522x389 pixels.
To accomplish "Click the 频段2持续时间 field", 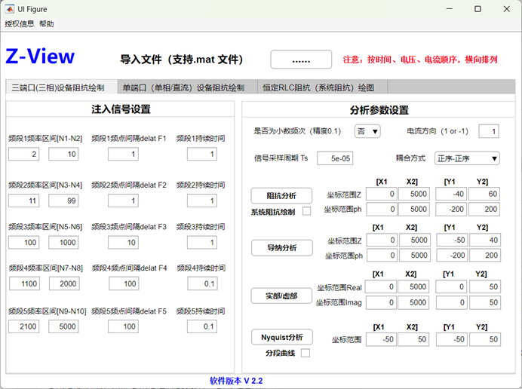I will click(x=202, y=201).
